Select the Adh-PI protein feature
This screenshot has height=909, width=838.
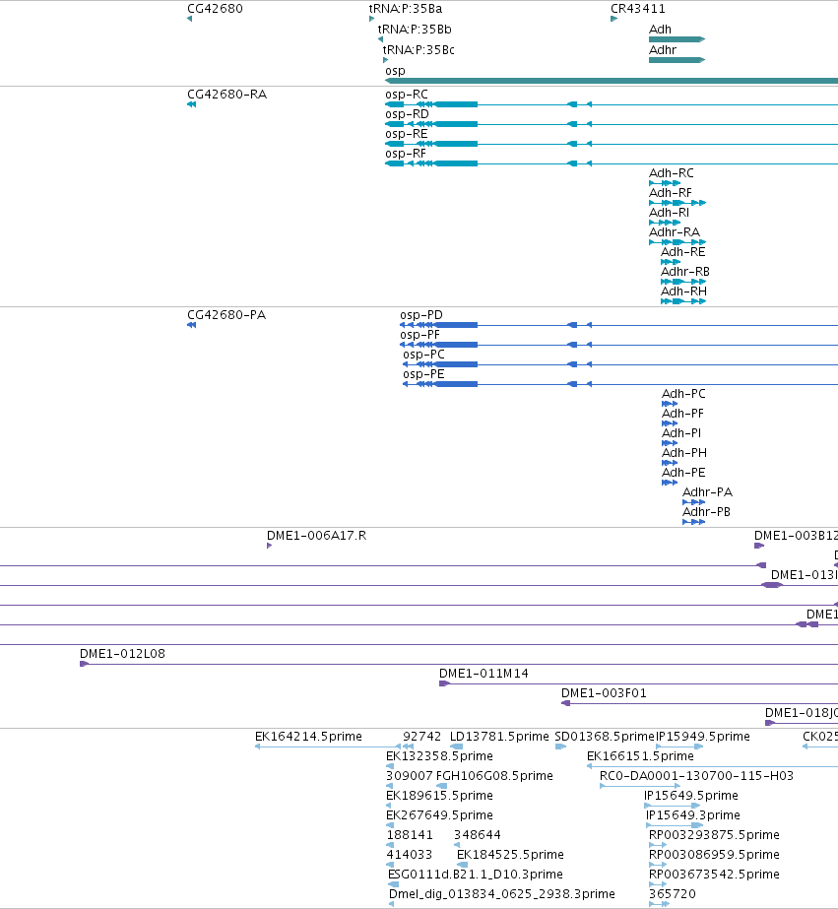click(670, 443)
